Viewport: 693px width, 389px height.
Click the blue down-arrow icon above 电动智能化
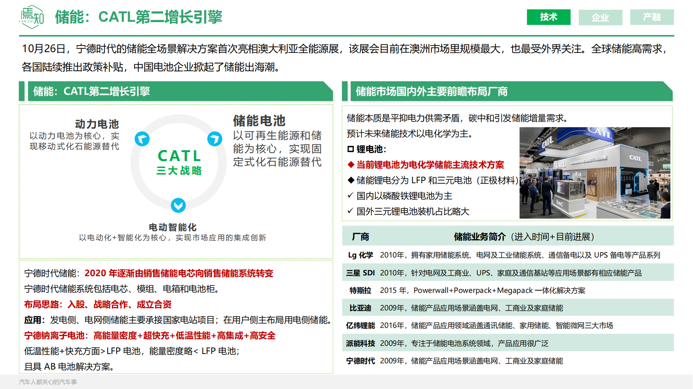[178, 205]
